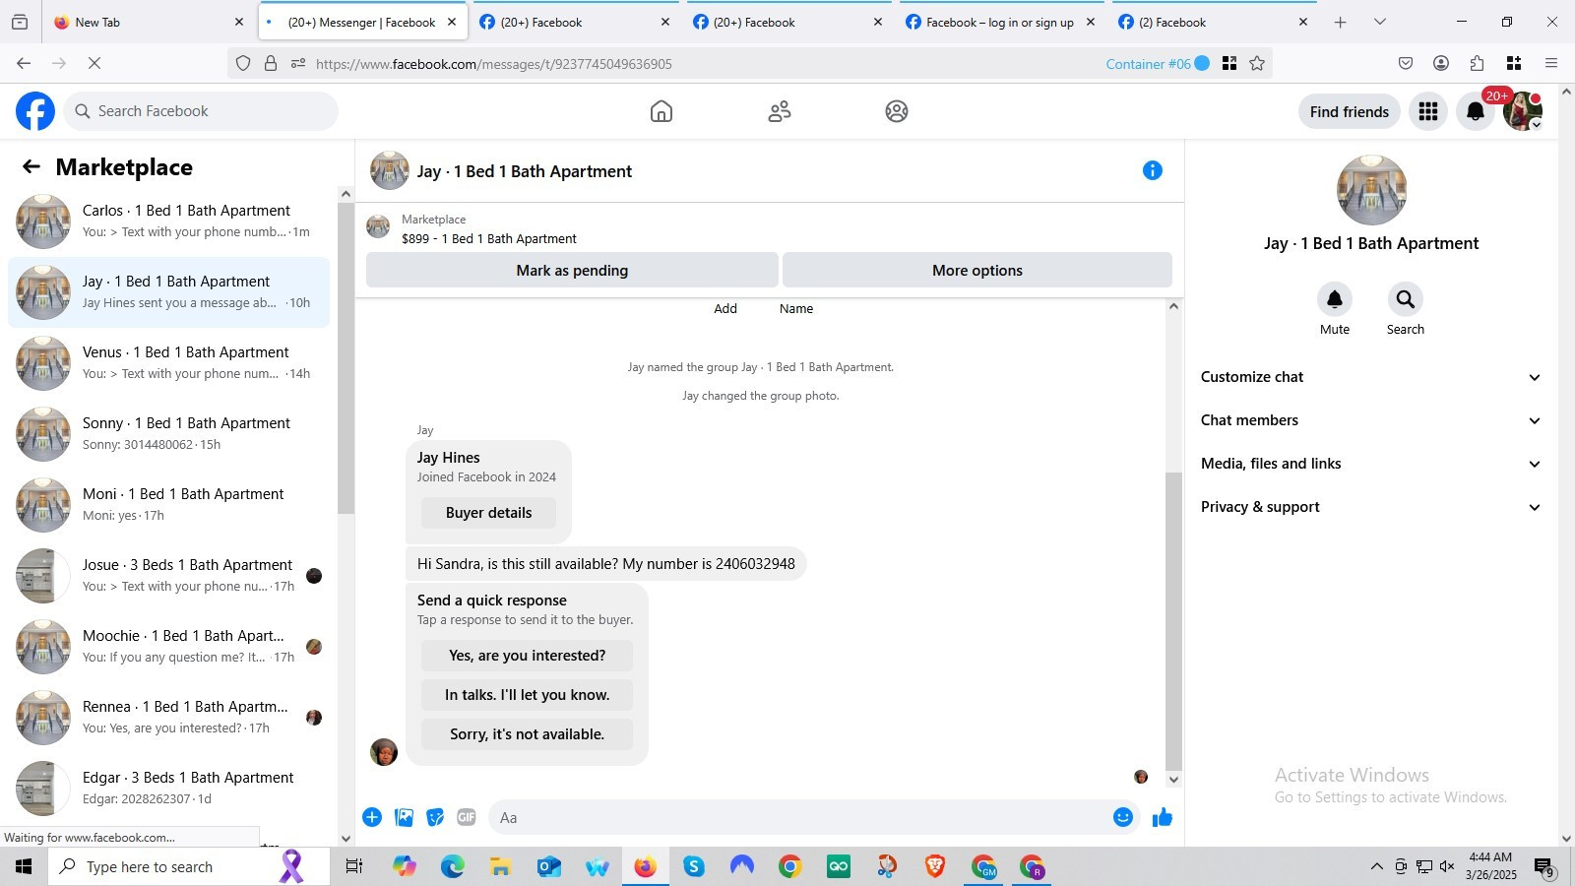1575x886 pixels.
Task: Search in conversation using the magnifier icon
Action: click(x=1406, y=299)
